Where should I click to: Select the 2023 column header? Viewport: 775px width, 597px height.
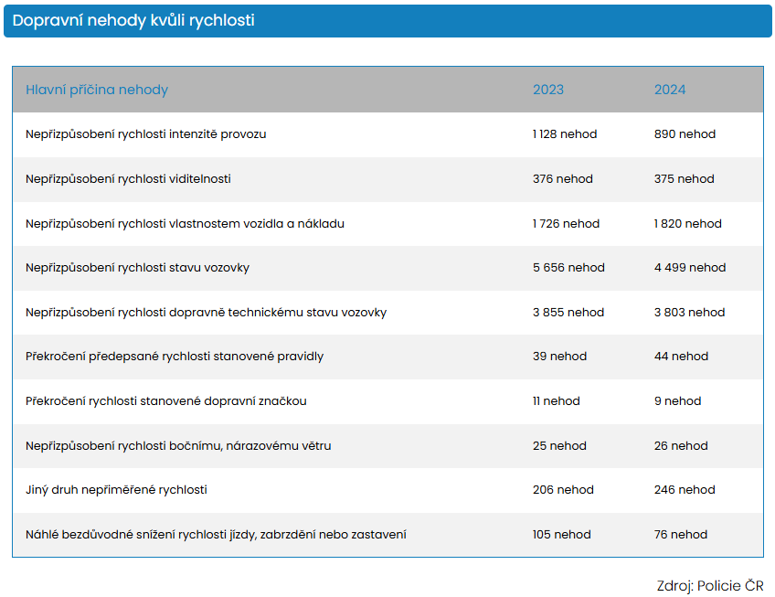(x=548, y=90)
